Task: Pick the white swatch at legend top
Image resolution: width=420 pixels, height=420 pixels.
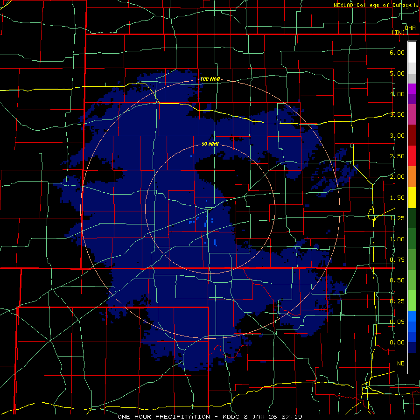Action: point(412,52)
